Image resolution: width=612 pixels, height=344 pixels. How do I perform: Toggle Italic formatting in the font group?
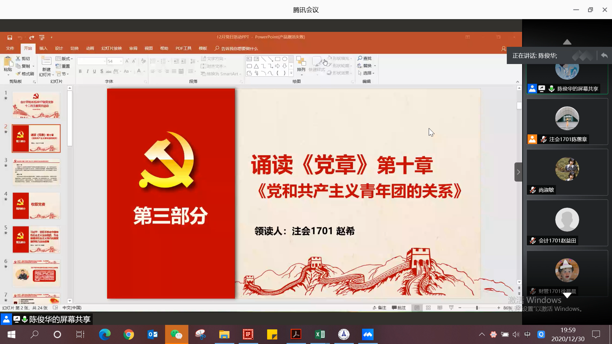[87, 71]
